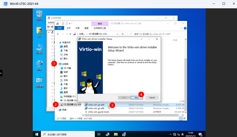Click Next in the Virtio setup wizard

pyautogui.click(x=136, y=97)
